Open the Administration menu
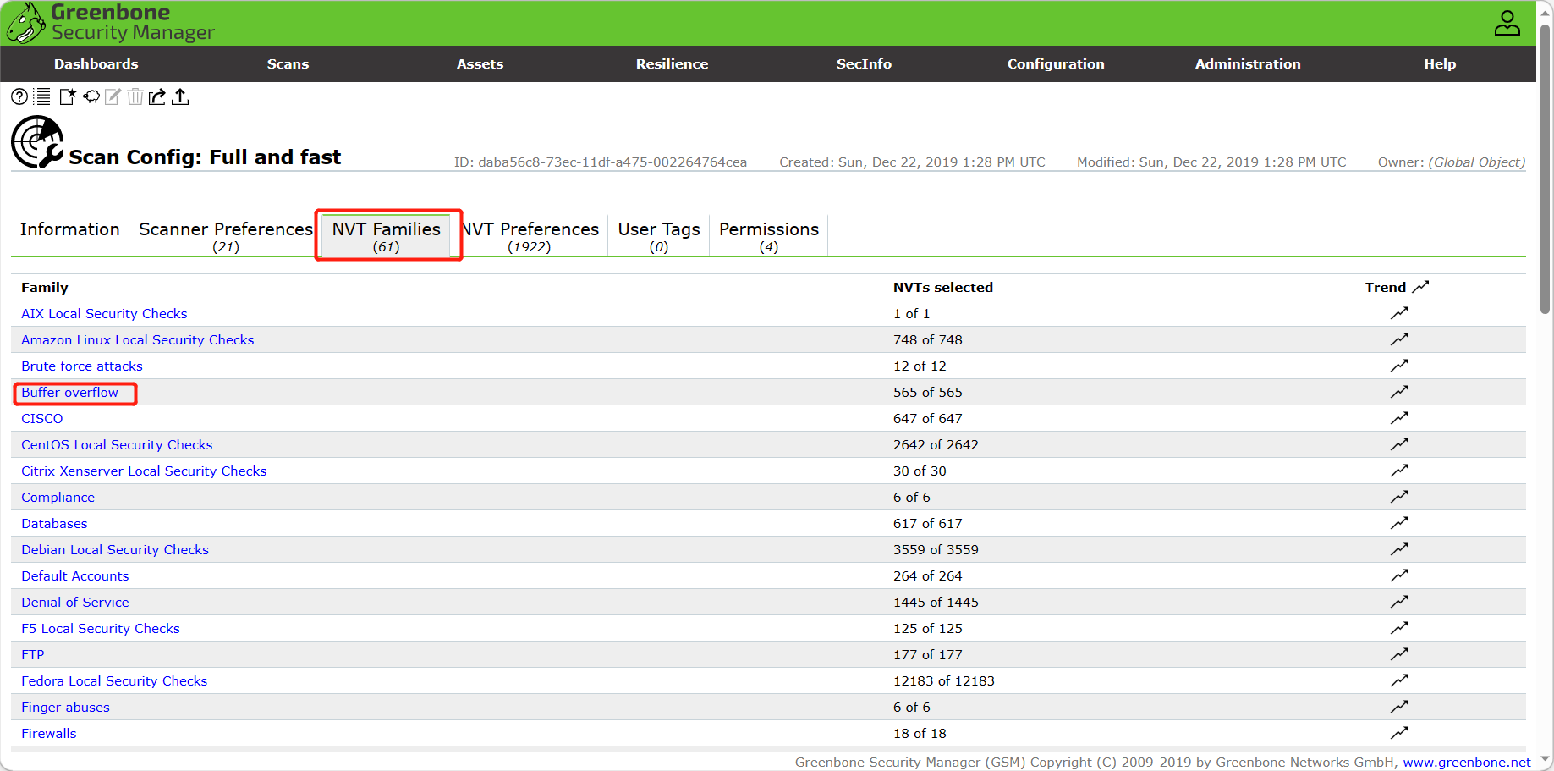1554x771 pixels. pos(1248,64)
